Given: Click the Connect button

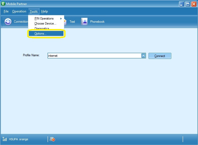Looking at the screenshot, I should point(160,56).
